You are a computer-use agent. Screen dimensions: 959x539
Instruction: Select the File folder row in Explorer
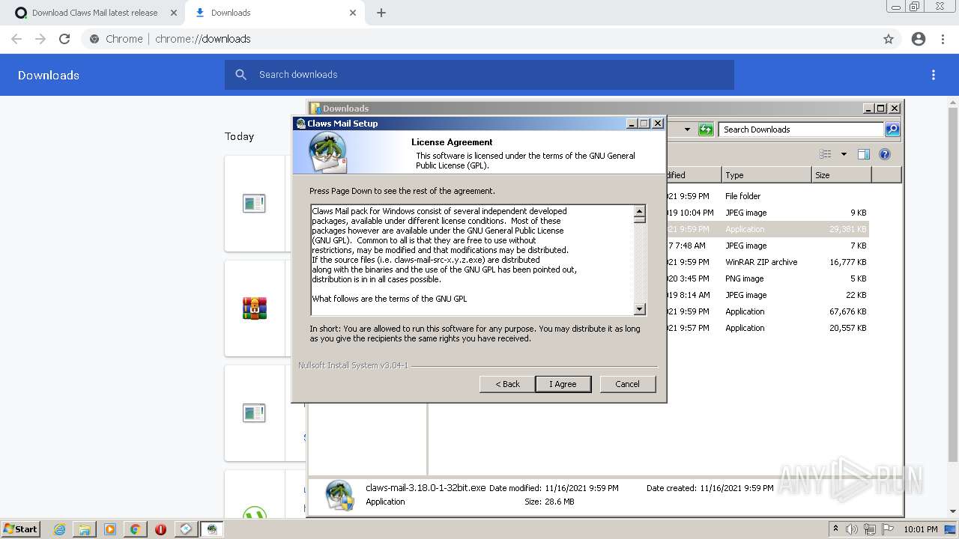(x=767, y=196)
